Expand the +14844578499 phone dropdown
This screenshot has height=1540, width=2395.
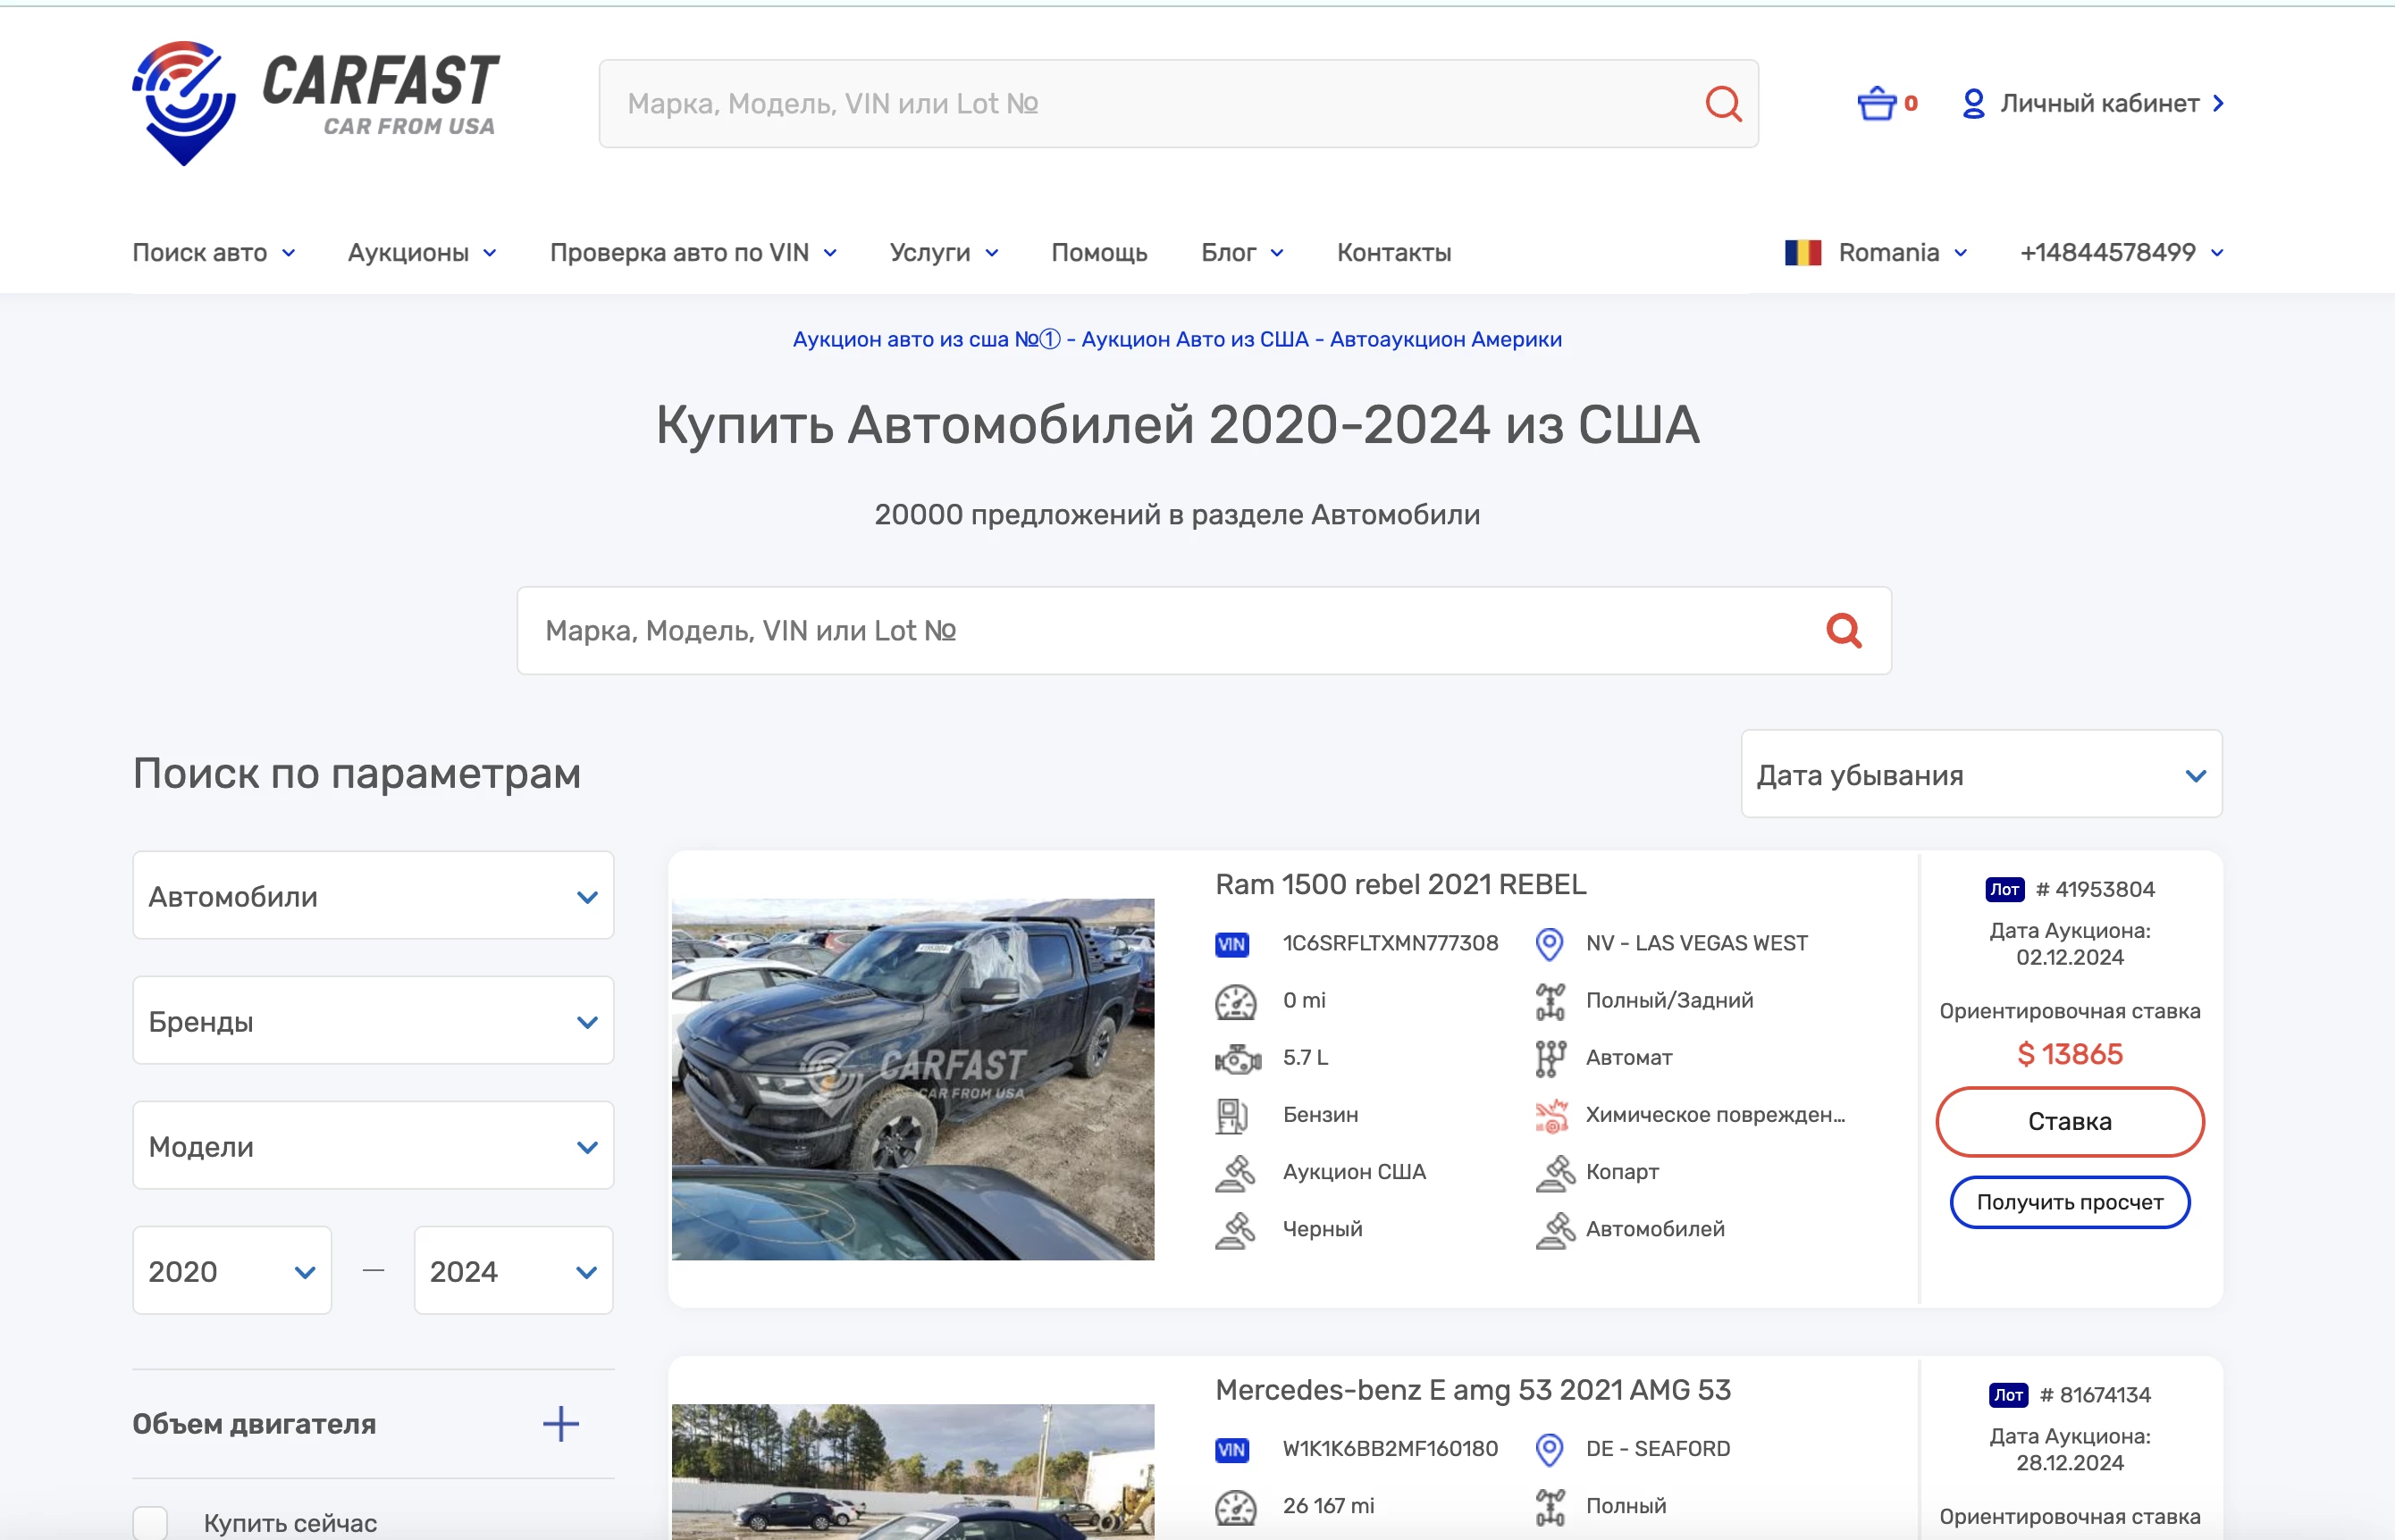[x=2121, y=252]
